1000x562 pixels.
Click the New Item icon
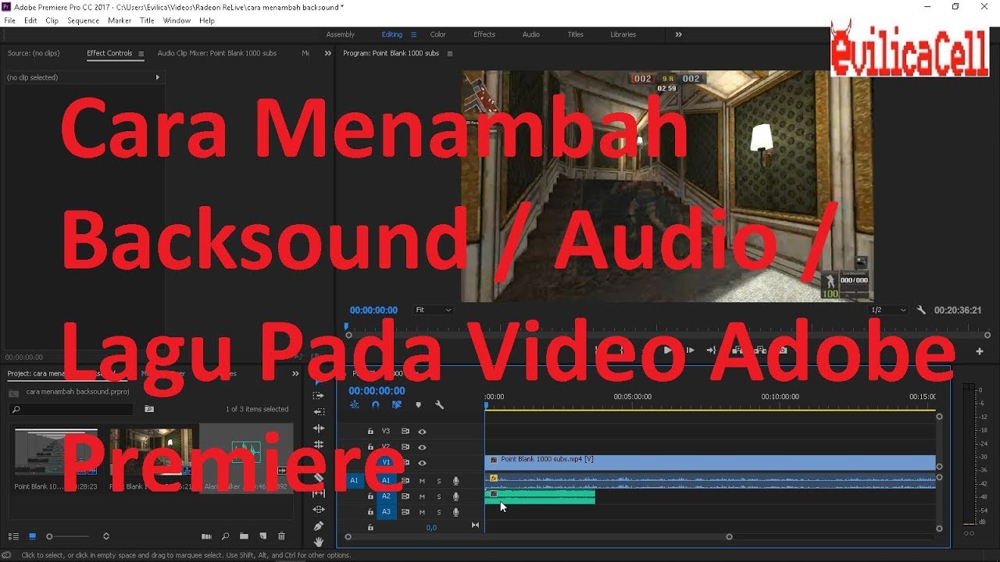point(262,536)
